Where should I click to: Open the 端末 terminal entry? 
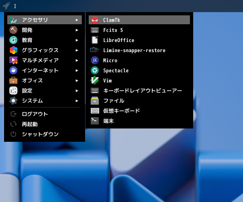click(x=139, y=121)
